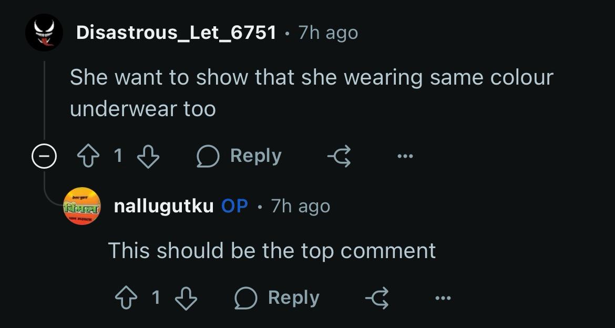Open the timestamp on nallugutku's reply

point(301,207)
